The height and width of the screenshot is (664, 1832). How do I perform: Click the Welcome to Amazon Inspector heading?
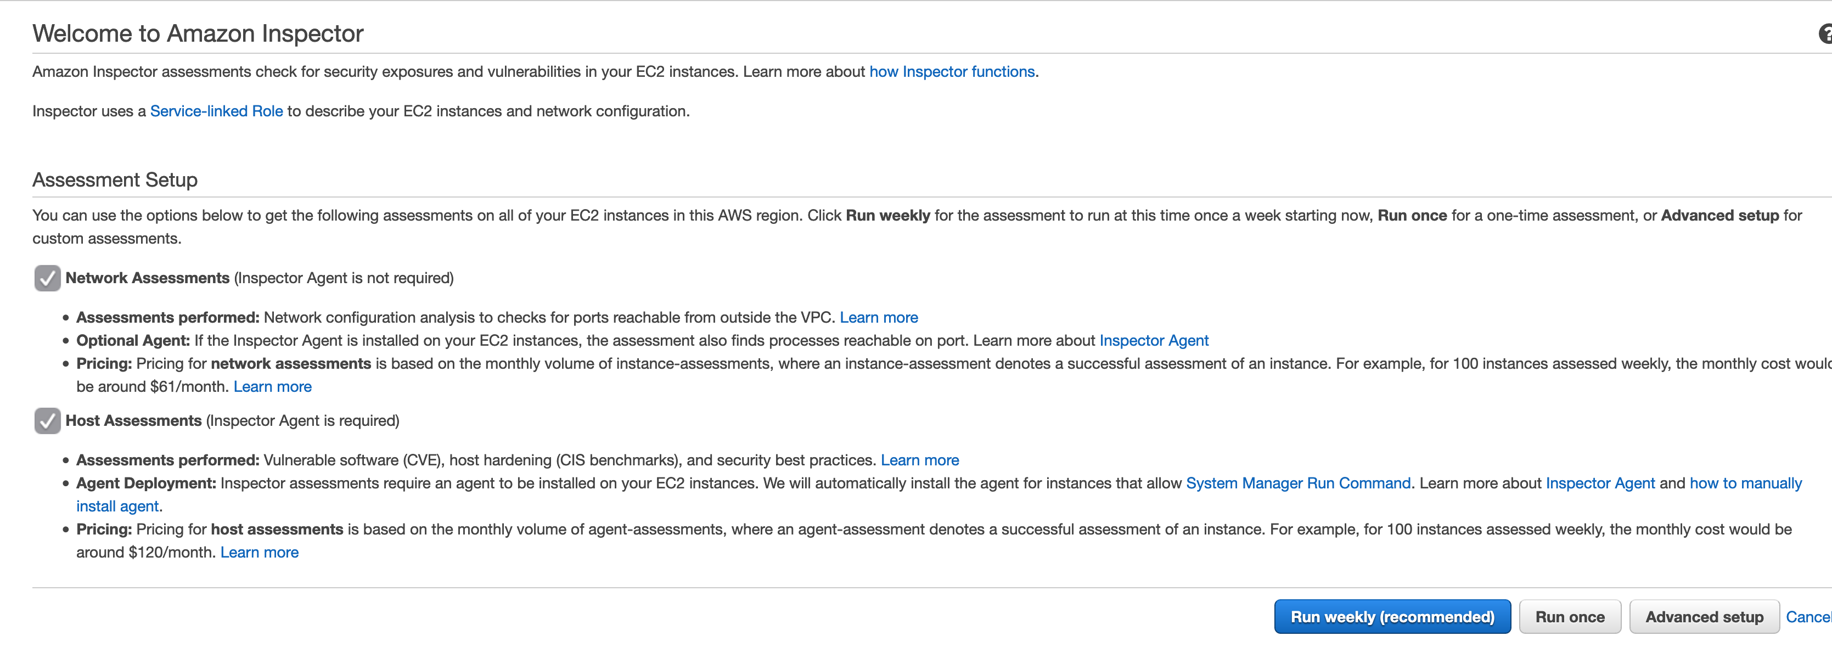click(x=198, y=33)
